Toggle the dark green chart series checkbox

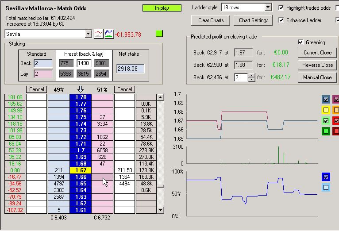pos(326,131)
